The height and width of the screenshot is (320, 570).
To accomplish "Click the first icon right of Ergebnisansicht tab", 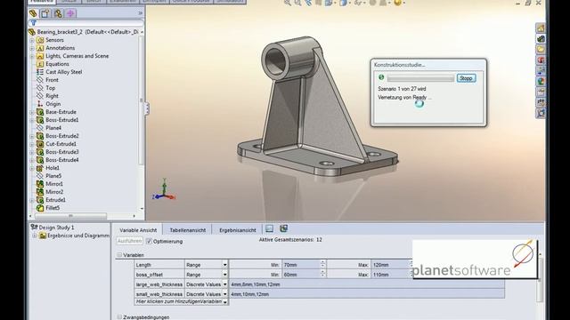I will [269, 228].
